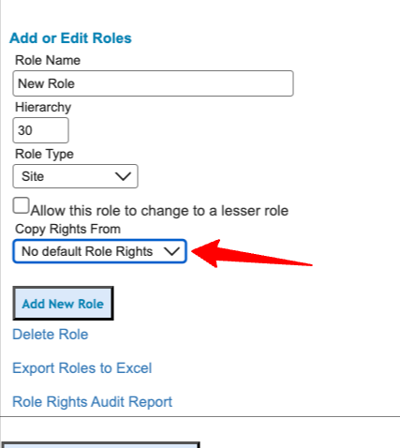400x448 pixels.
Task: Click the Hierarchy field containing 30
Action: 40,130
